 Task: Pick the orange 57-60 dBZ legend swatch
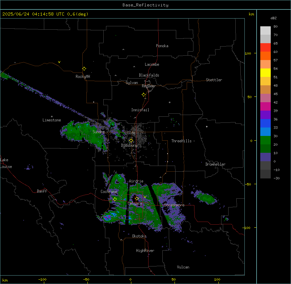(265, 56)
